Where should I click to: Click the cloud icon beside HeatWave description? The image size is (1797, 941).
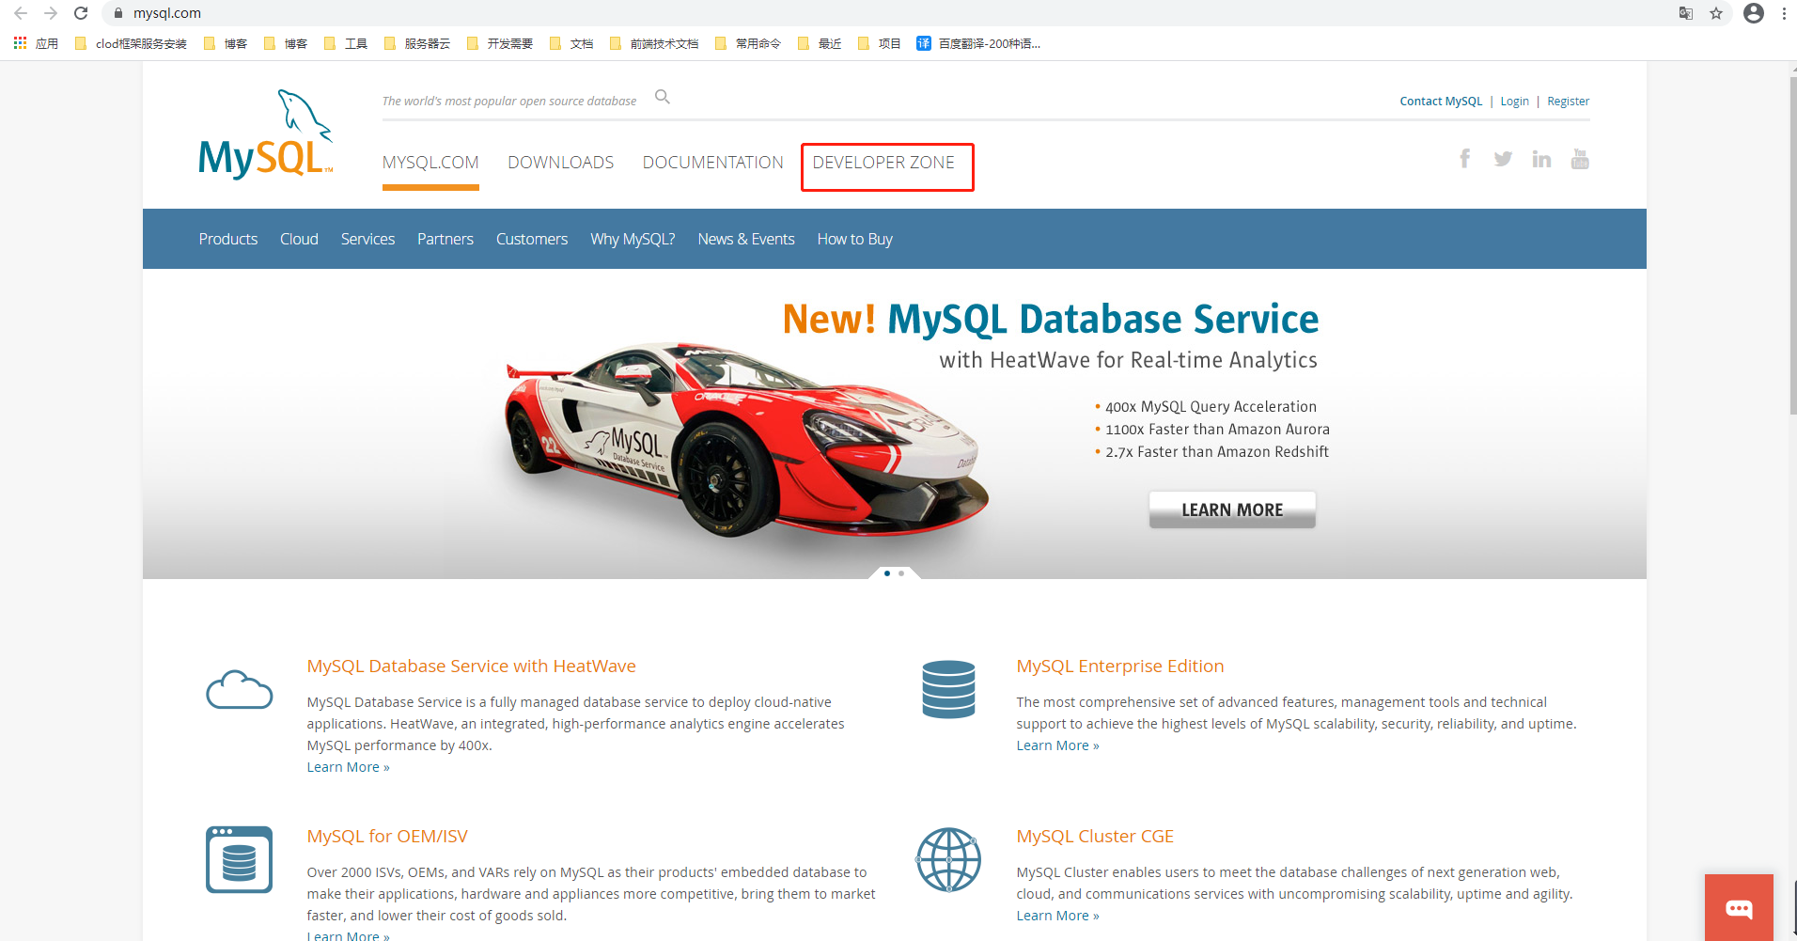(x=239, y=689)
